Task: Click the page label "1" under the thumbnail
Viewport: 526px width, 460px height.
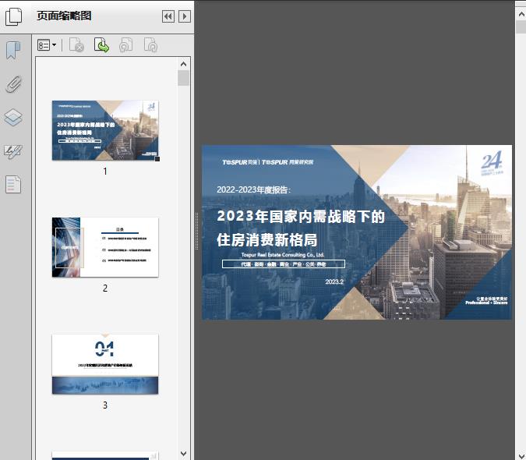Action: click(105, 172)
